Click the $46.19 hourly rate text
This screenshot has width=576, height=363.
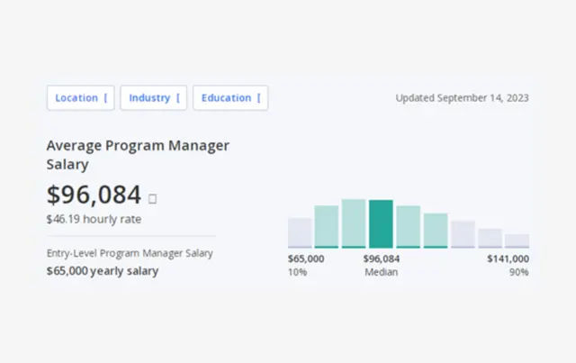click(94, 219)
